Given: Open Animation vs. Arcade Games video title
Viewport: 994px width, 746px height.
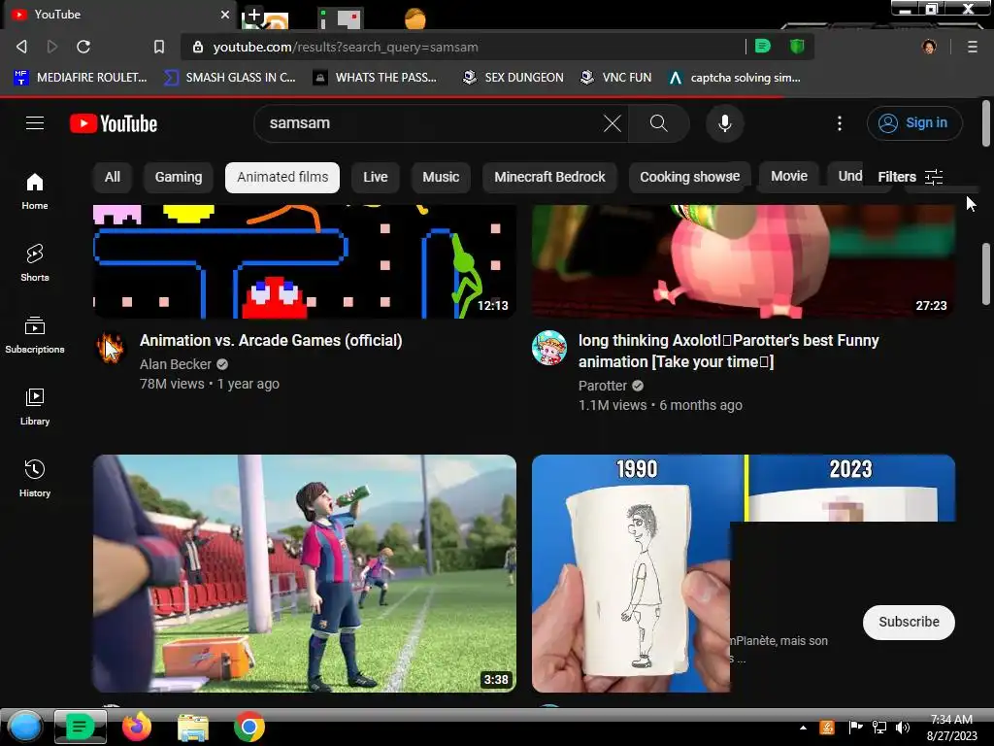Looking at the screenshot, I should click(271, 341).
